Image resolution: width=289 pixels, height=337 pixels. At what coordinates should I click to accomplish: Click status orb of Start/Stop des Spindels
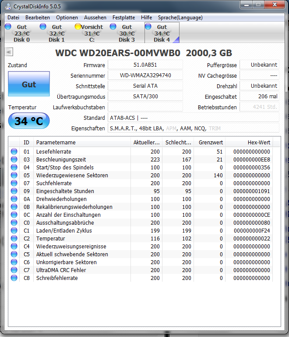point(14,168)
